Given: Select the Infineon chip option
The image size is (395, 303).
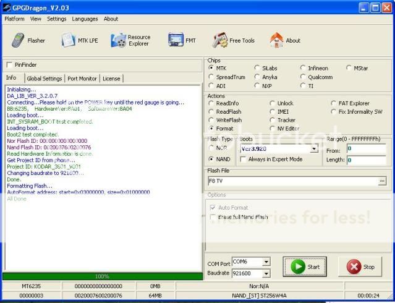Looking at the screenshot, I should pyautogui.click(x=302, y=68).
